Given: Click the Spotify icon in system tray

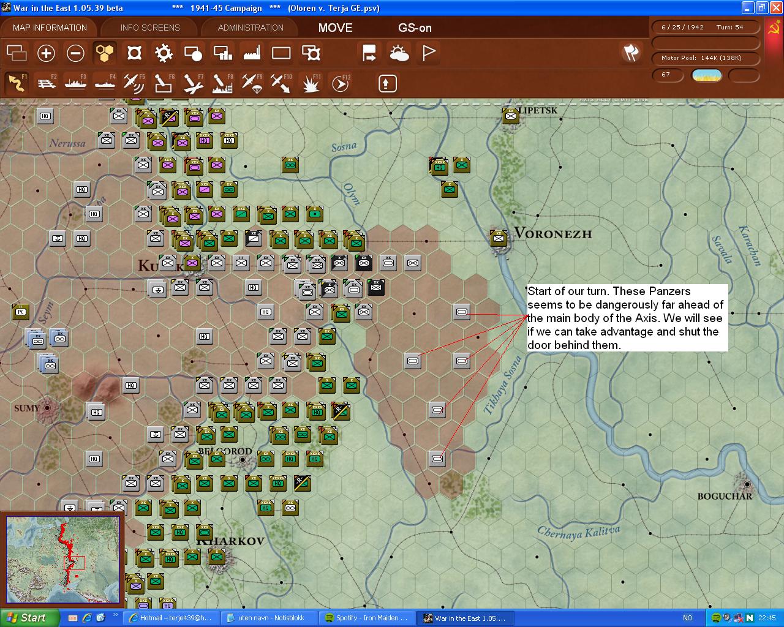Looking at the screenshot, I should click(716, 618).
